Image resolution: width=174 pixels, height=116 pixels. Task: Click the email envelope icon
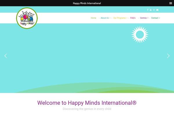(157, 10)
